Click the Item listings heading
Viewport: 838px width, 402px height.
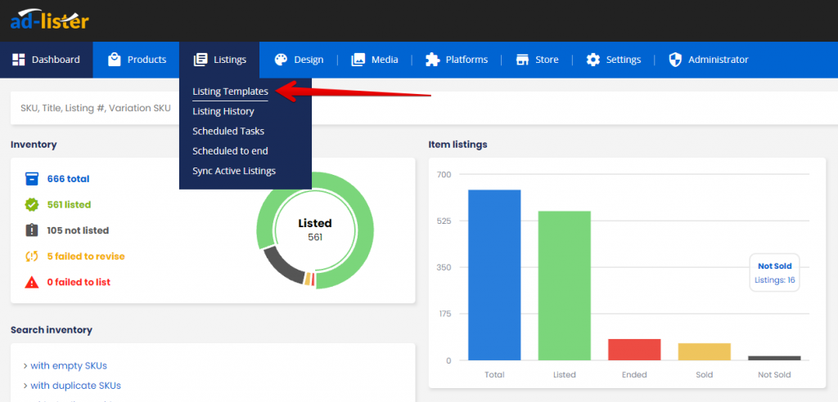point(457,144)
